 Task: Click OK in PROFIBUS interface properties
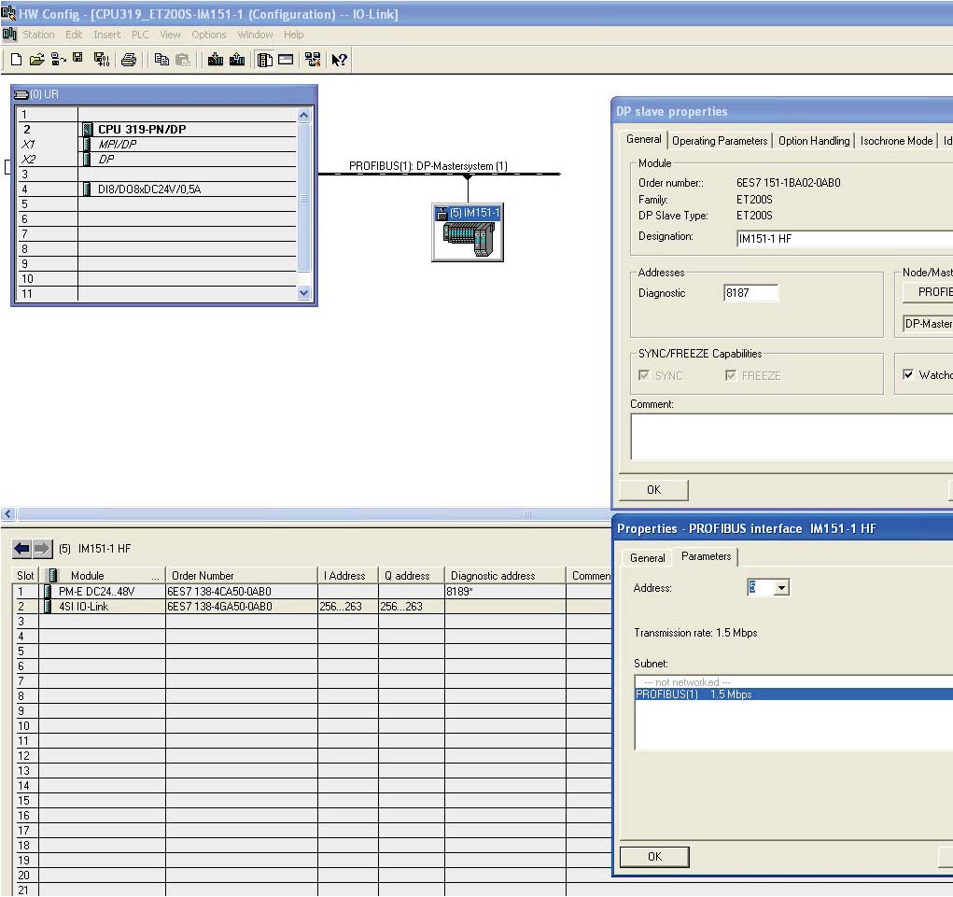(x=654, y=856)
